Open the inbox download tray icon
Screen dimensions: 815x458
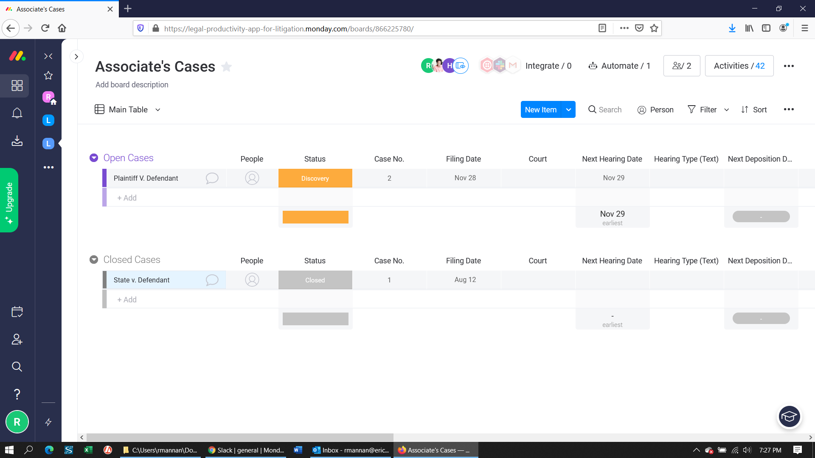(x=17, y=141)
